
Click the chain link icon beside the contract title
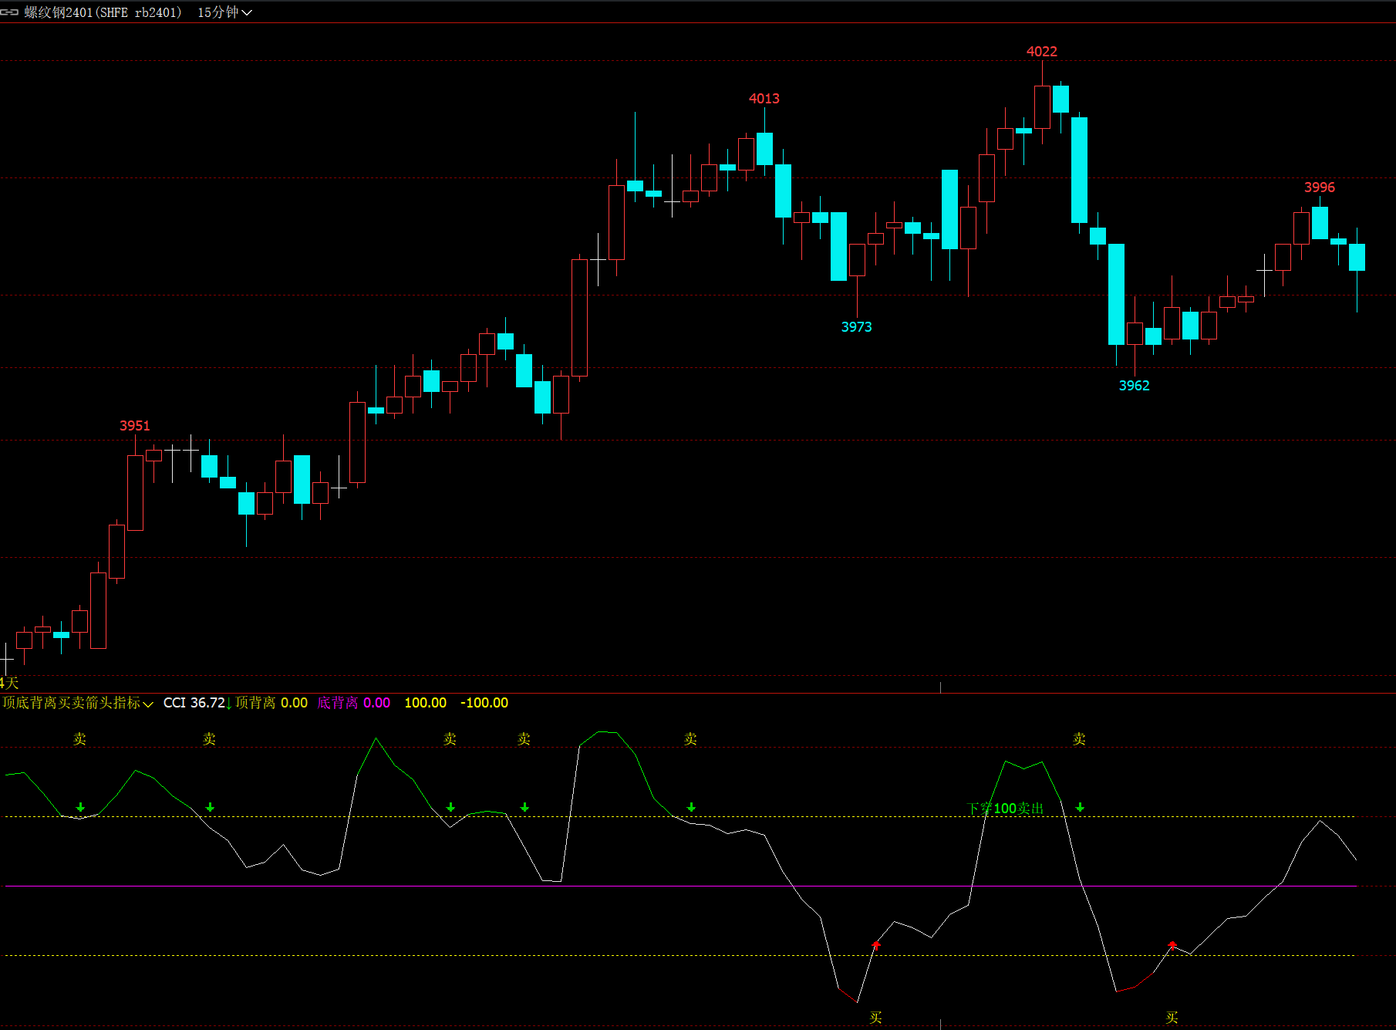(x=9, y=12)
